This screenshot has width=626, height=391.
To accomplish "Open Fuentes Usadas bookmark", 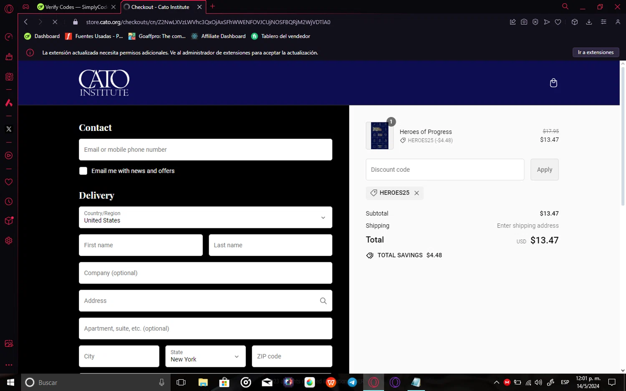I will pyautogui.click(x=94, y=36).
